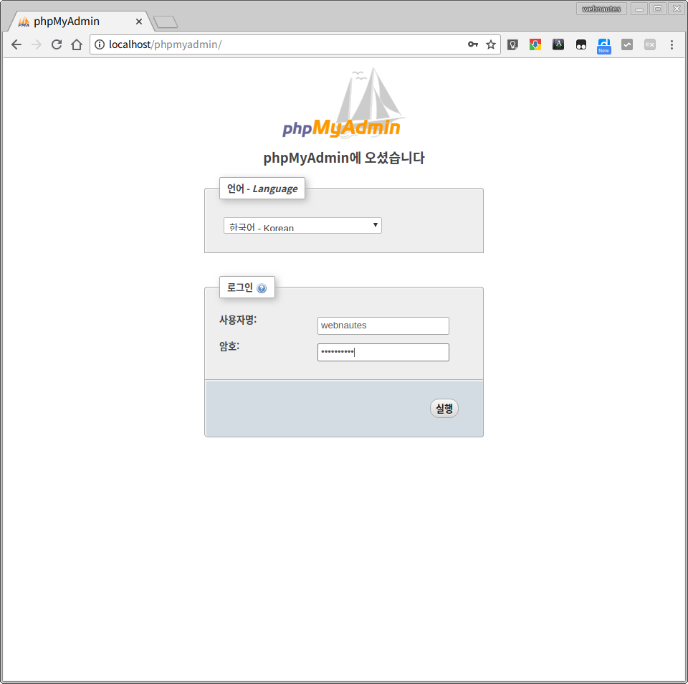The image size is (688, 684).
Task: Open saved password key icon in address bar
Action: [472, 44]
